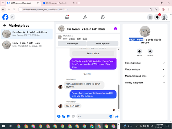Click the Four-Twenty conversation header title
The height and width of the screenshot is (129, 172).
85,29
